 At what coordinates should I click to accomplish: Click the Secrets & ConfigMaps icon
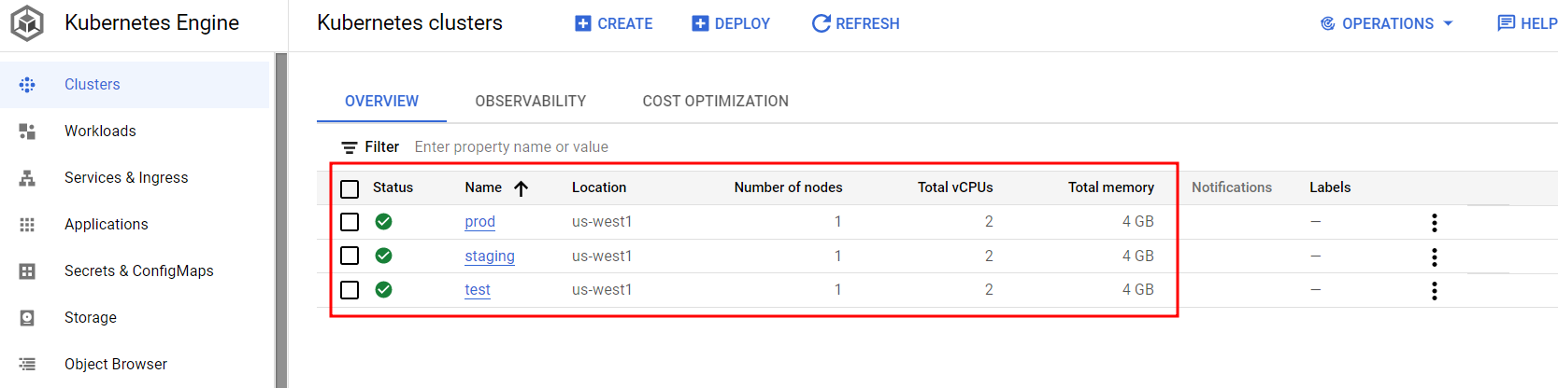point(27,271)
